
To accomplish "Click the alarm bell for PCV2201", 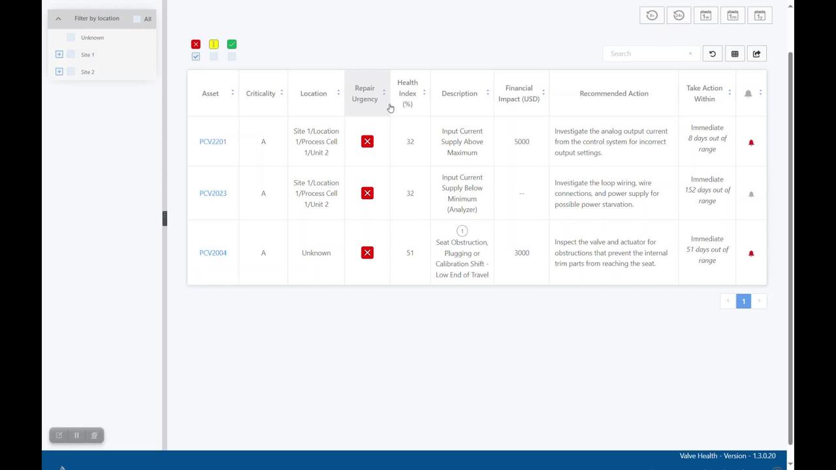I will (750, 142).
